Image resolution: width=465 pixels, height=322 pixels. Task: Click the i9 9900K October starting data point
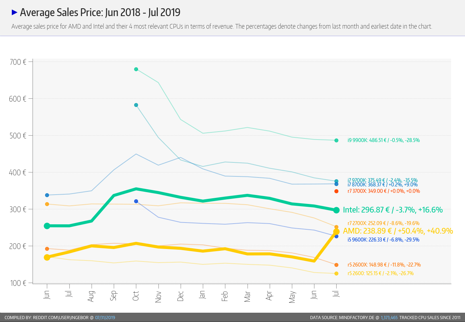tap(136, 69)
